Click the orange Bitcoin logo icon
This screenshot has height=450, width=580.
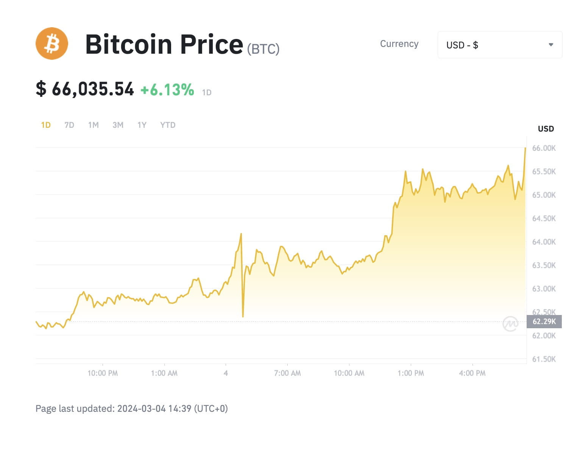[52, 43]
